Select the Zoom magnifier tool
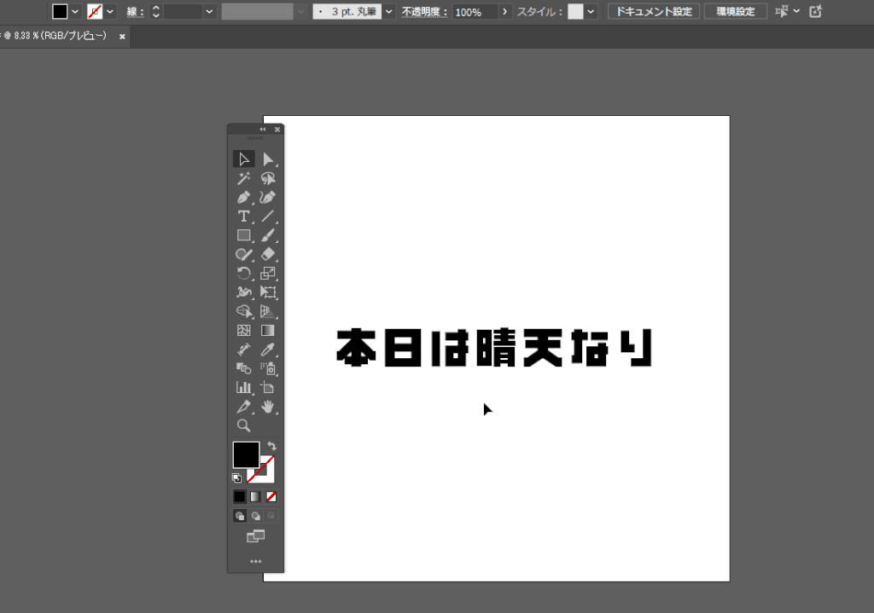The image size is (874, 613). pyautogui.click(x=243, y=425)
